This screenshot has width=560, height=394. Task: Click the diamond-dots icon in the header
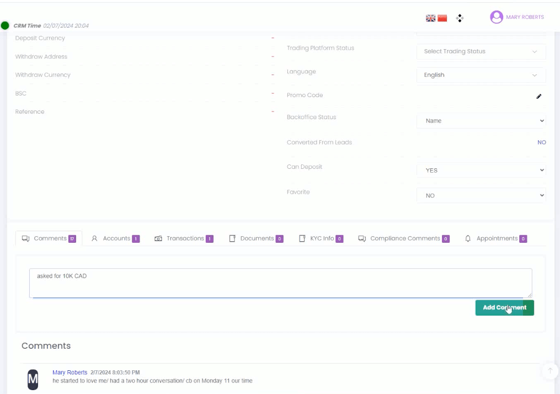pyautogui.click(x=460, y=18)
